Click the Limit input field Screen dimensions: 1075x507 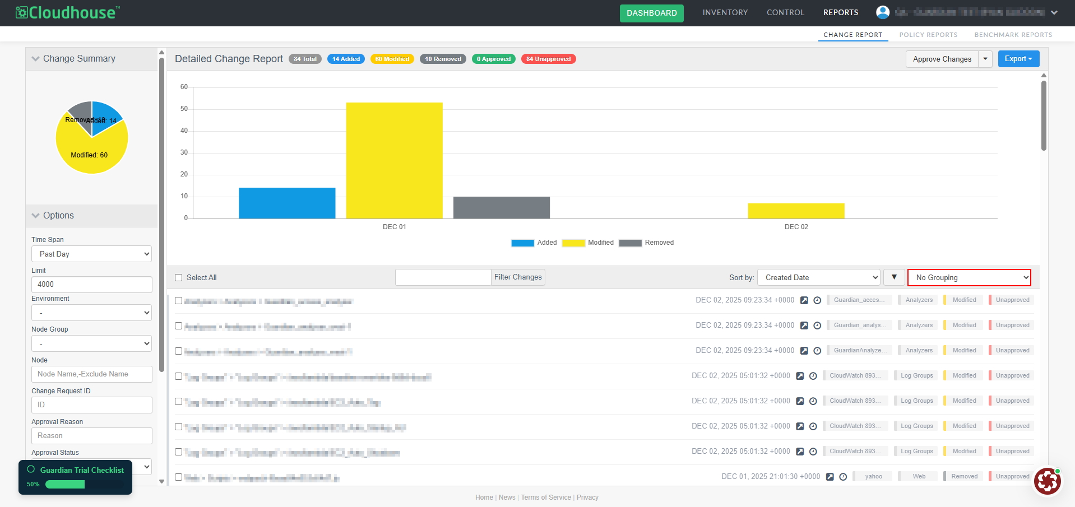click(92, 285)
